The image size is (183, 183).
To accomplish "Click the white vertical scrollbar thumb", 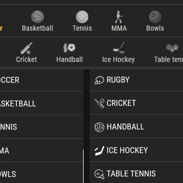I will click(83, 166).
